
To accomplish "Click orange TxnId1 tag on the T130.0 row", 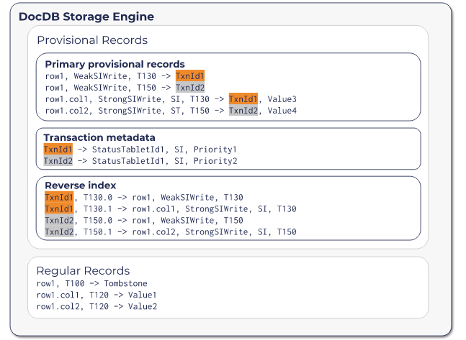I will [x=59, y=197].
